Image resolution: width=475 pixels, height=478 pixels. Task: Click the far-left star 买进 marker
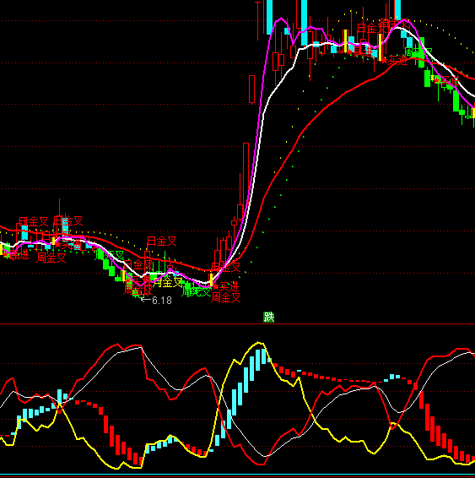coord(16,255)
